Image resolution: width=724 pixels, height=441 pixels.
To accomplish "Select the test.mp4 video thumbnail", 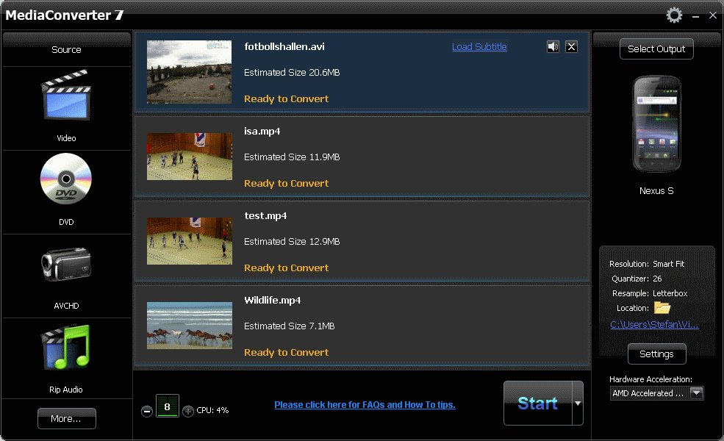I will coord(190,241).
